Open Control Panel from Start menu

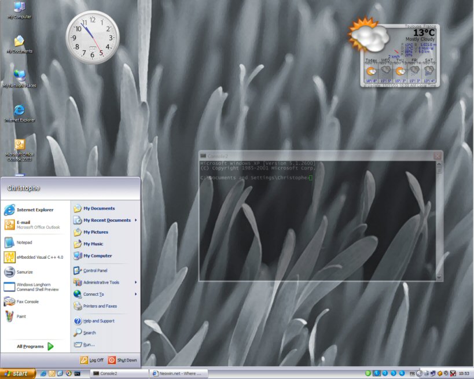pos(105,270)
